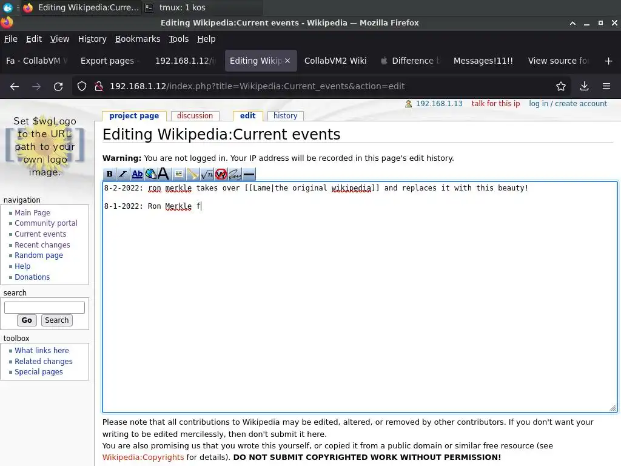Switch to the Export pages tab
The width and height of the screenshot is (621, 466).
[x=110, y=61]
